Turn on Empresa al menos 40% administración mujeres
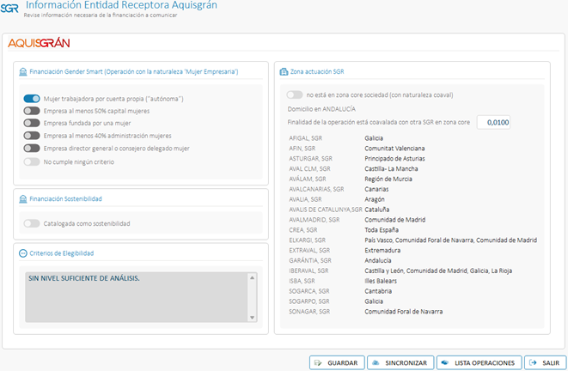 click(x=32, y=136)
